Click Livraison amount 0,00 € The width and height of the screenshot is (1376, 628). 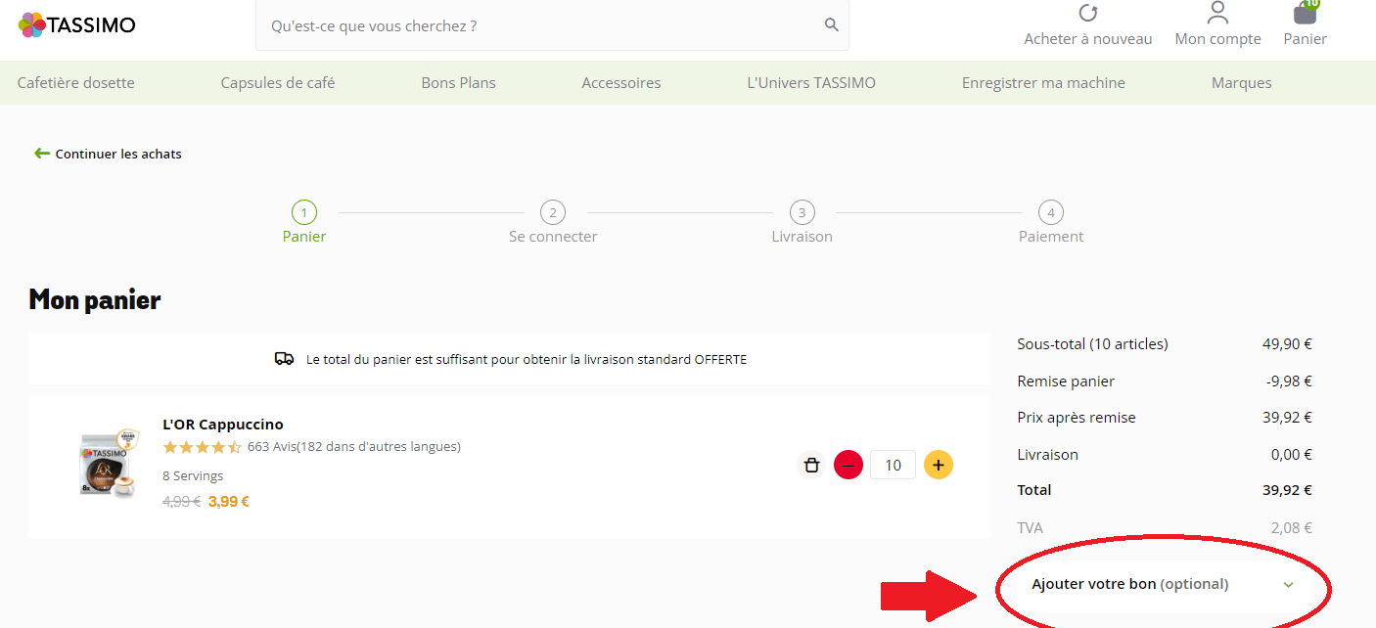(1292, 455)
